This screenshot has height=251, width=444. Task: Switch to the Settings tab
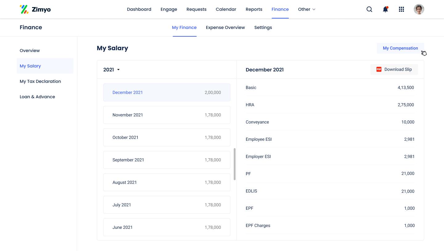pos(263,27)
